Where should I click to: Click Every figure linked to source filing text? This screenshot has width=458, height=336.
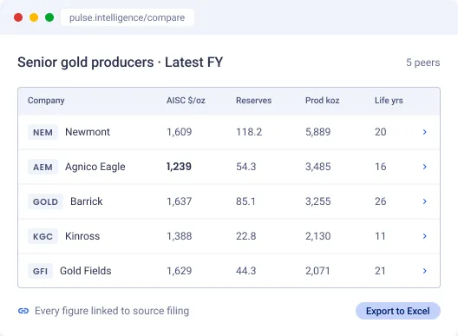(x=112, y=311)
